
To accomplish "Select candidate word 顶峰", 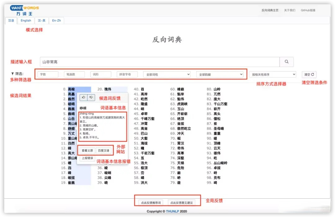I will click(217, 143).
